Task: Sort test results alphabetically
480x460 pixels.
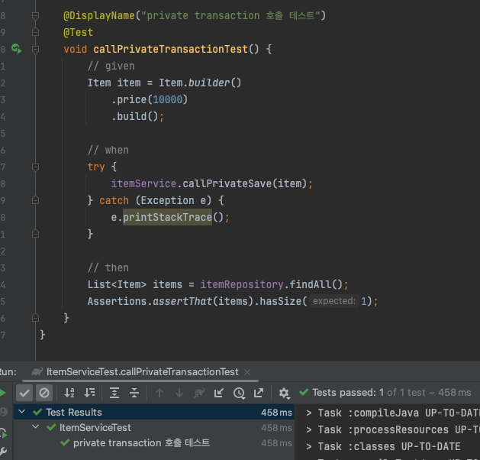Action: tap(69, 393)
